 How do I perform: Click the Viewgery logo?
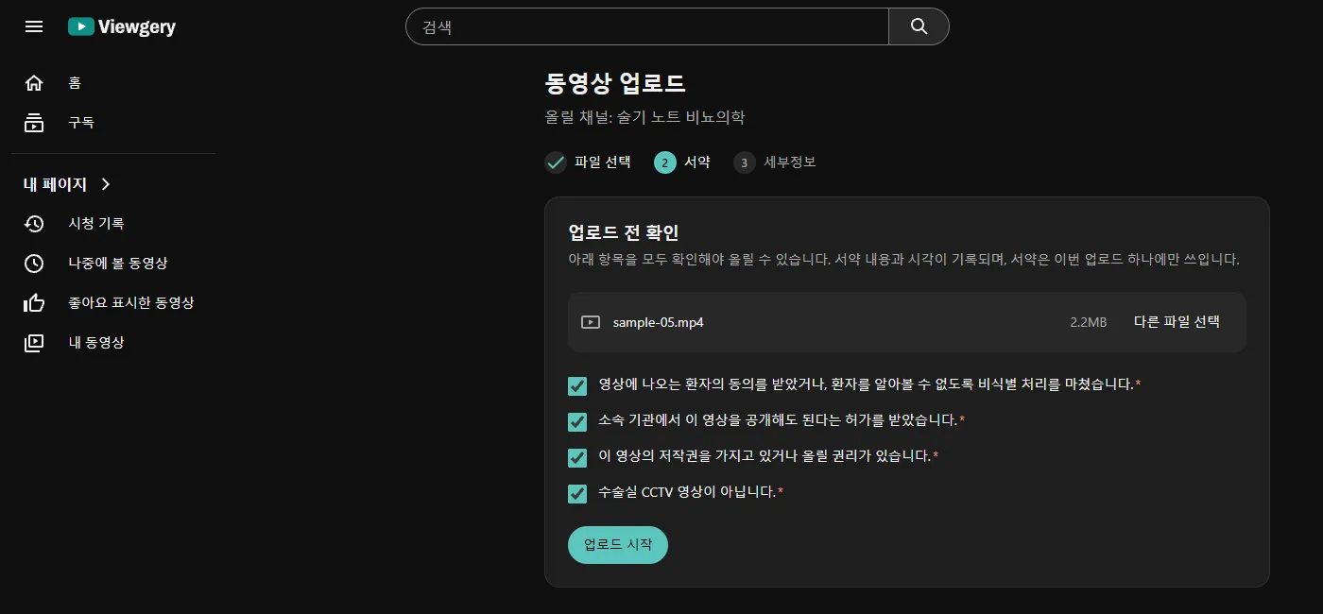tap(122, 26)
